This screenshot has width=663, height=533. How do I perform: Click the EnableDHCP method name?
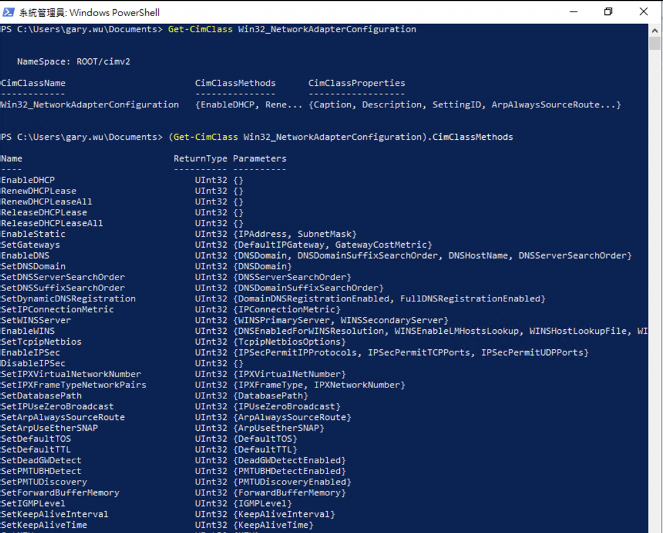(x=28, y=180)
